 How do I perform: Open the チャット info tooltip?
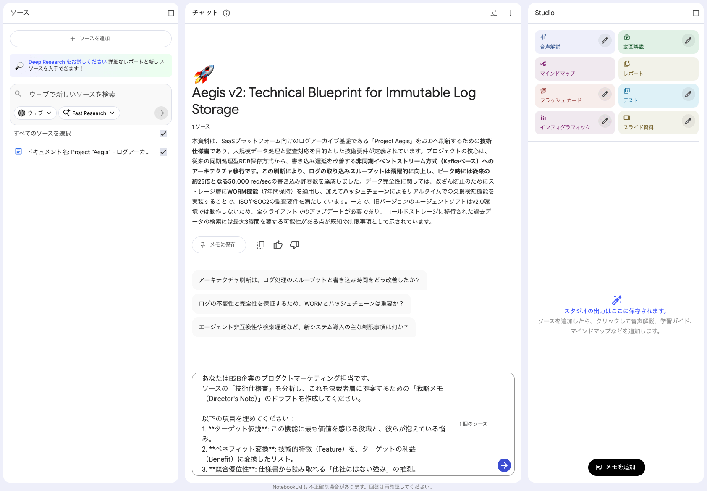click(226, 13)
